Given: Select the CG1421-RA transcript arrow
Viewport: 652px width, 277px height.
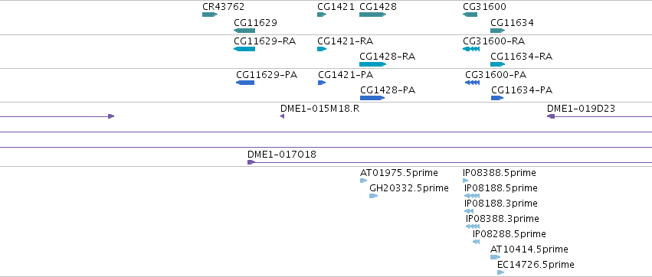Looking at the screenshot, I should pos(322,49).
